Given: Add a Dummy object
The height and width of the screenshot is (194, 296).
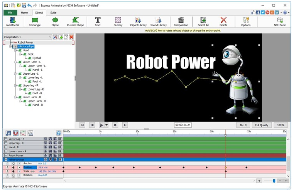Looking at the screenshot, I should click(x=118, y=22).
